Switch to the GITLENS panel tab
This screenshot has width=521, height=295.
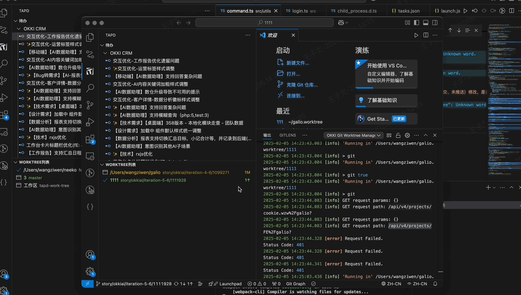tap(288, 135)
